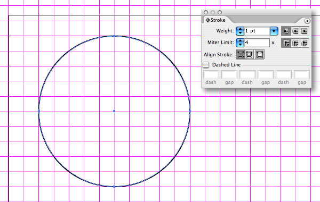Zoom the Stroke floating panel window
This screenshot has height=202, width=320.
pyautogui.click(x=220, y=12)
